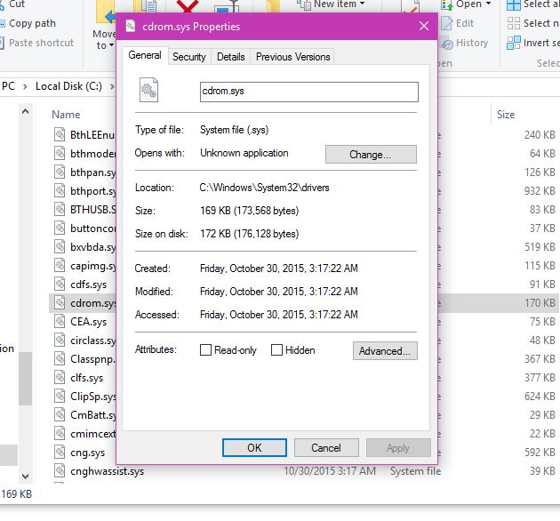Cancel the cdrom.sys Properties dialog
560x521 pixels.
pyautogui.click(x=326, y=448)
